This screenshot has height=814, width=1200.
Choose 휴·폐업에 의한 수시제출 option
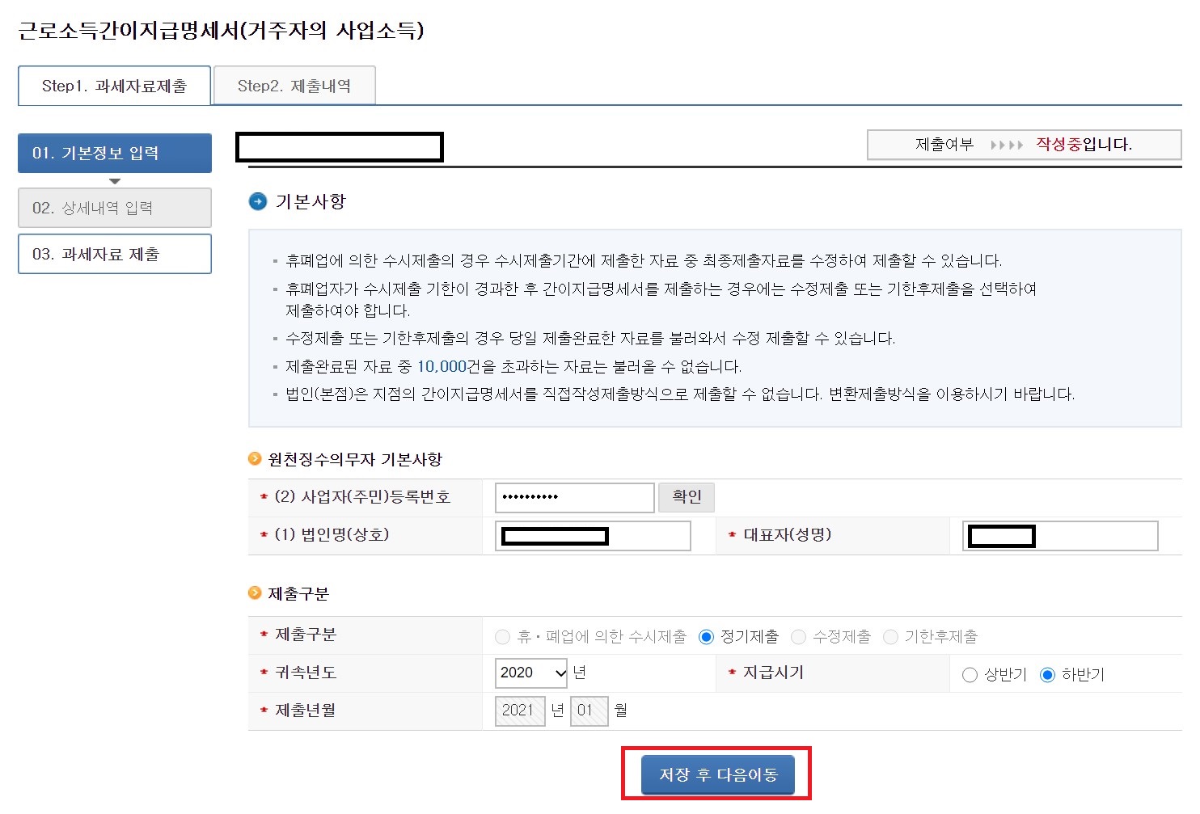(x=501, y=636)
